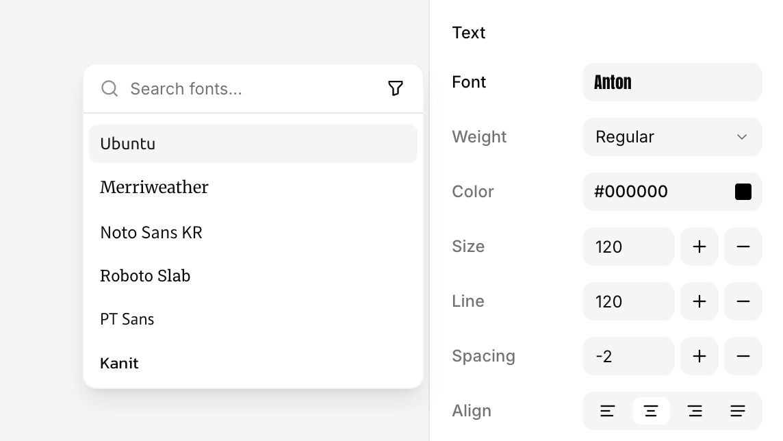
Task: Open the Font selector showing Anton
Action: [x=672, y=82]
